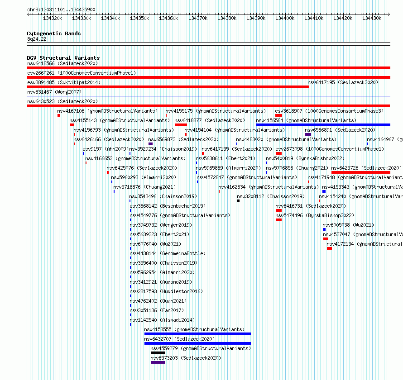Open esv3618907 (1000GenomesConsortiumPhase3) label
Image resolution: width=403 pixels, height=380 pixels.
[329, 111]
